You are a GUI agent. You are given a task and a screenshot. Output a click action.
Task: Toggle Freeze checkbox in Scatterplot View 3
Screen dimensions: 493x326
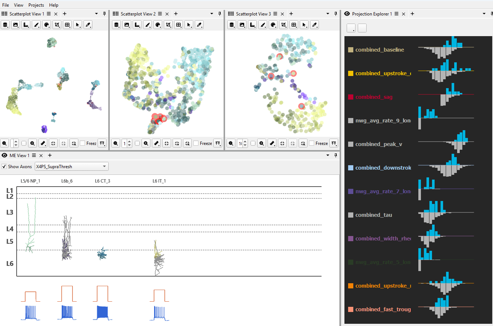click(312, 143)
